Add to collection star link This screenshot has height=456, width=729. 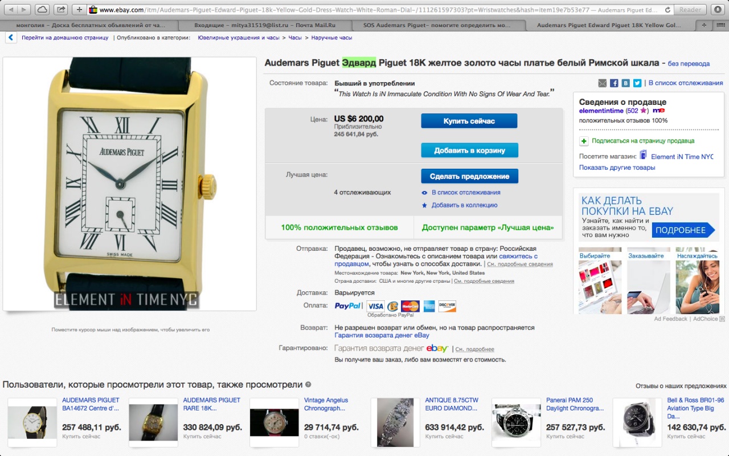(460, 205)
